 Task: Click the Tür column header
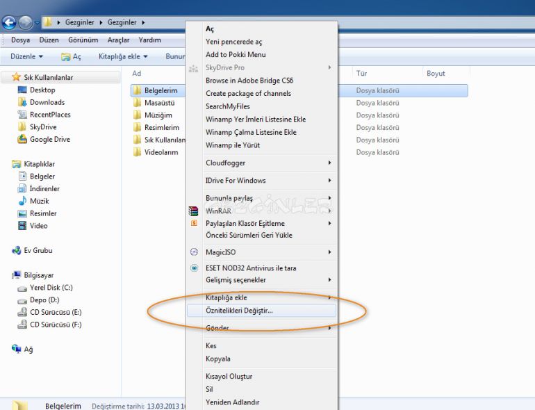[362, 74]
